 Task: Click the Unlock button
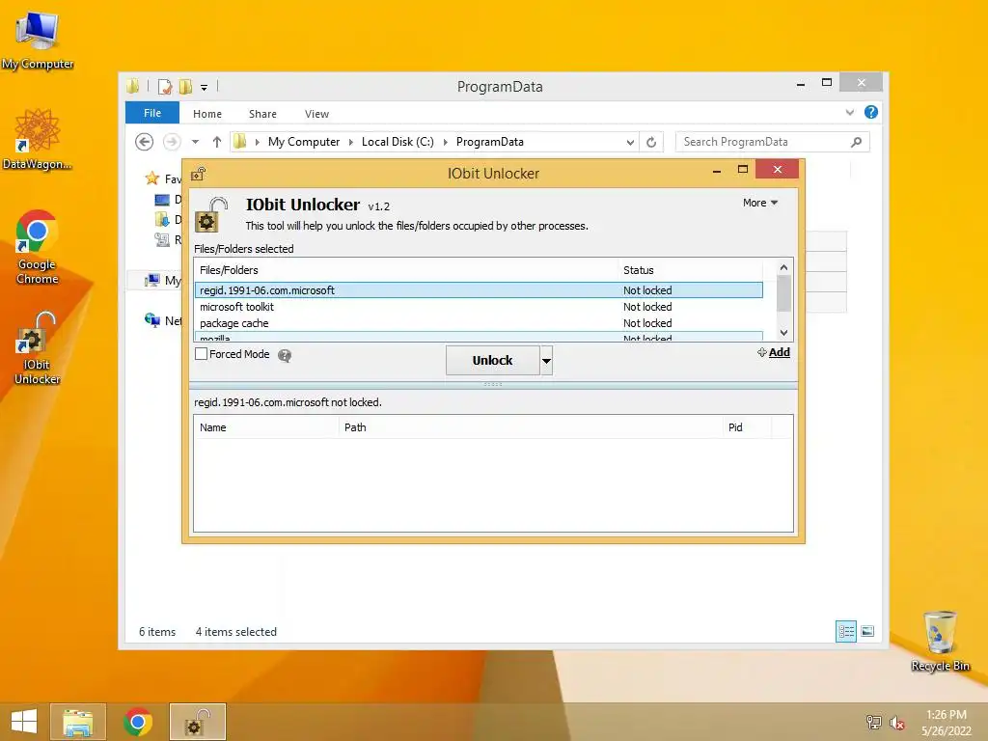click(493, 361)
